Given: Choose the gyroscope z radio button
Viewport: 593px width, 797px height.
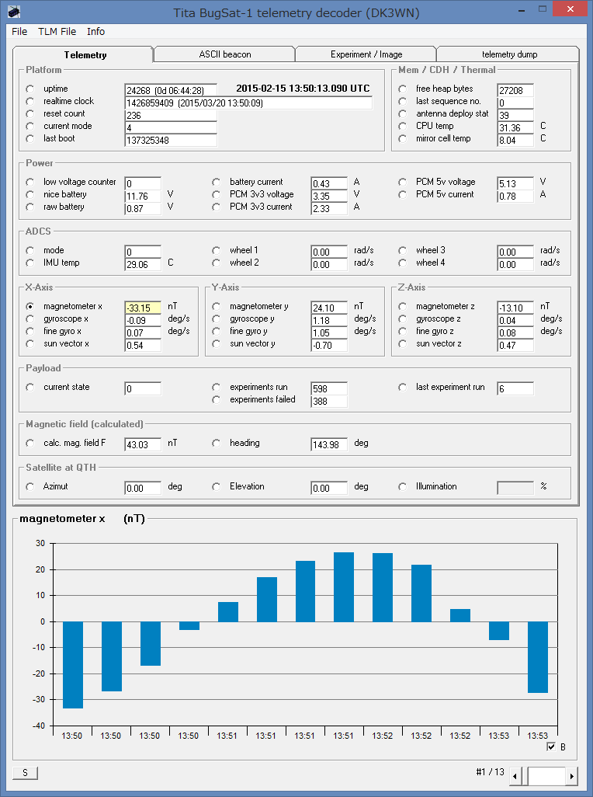Looking at the screenshot, I should pos(403,318).
